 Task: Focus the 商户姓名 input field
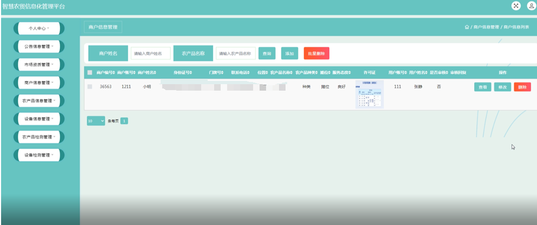pos(151,53)
